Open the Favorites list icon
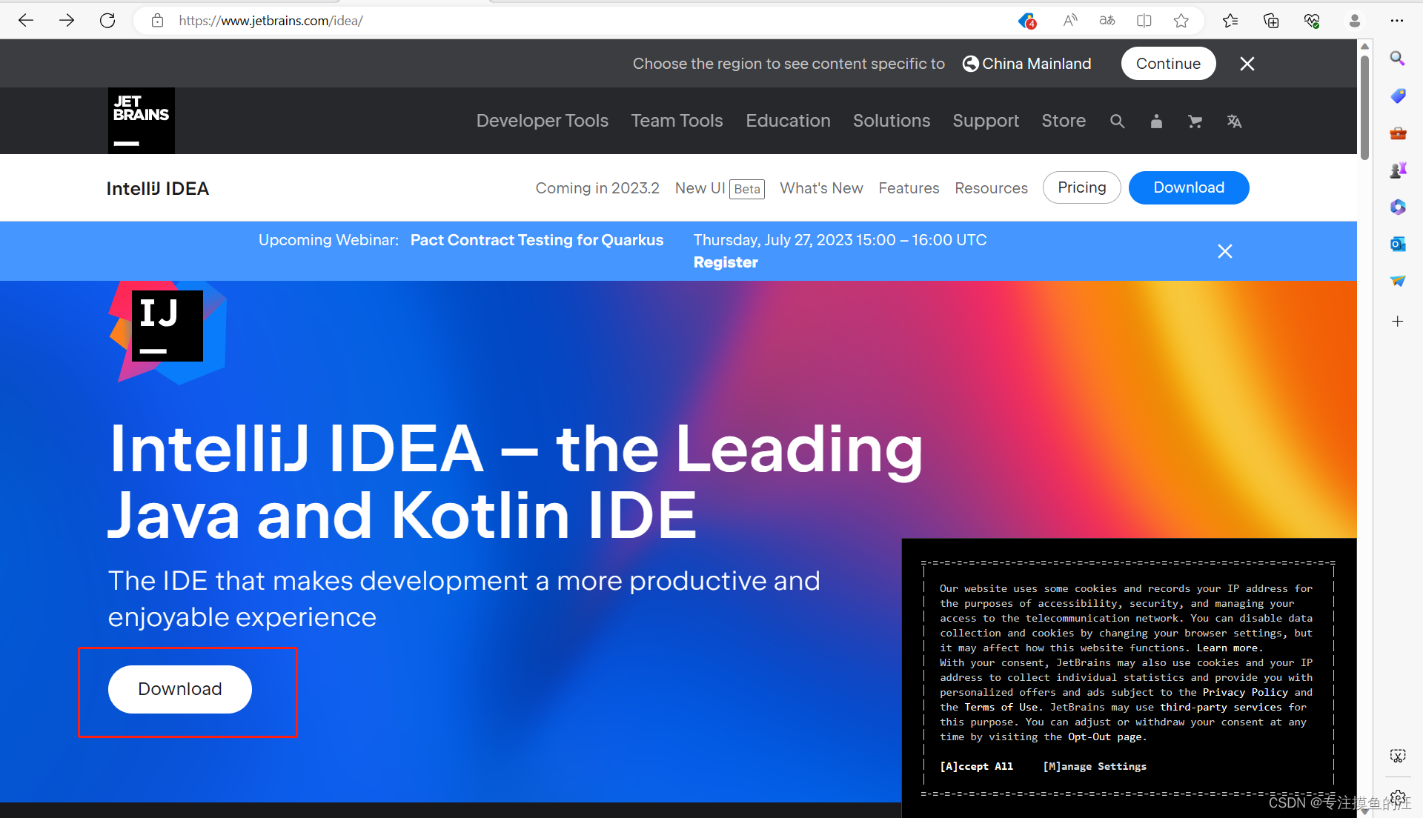This screenshot has width=1423, height=818. [1230, 21]
